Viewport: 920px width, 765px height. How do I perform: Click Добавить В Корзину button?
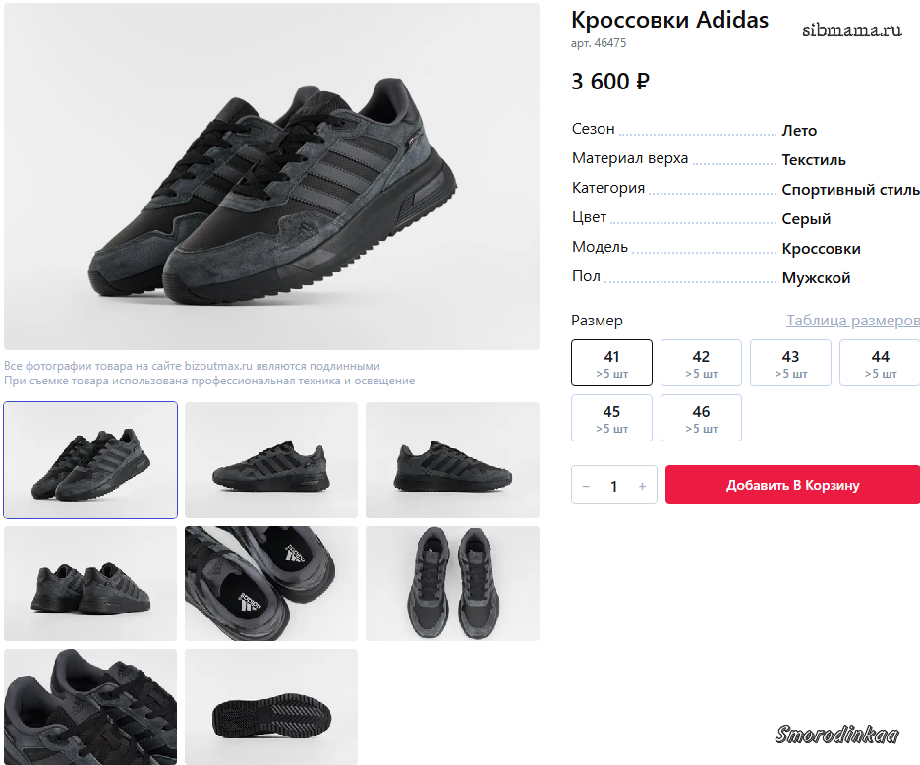click(792, 485)
